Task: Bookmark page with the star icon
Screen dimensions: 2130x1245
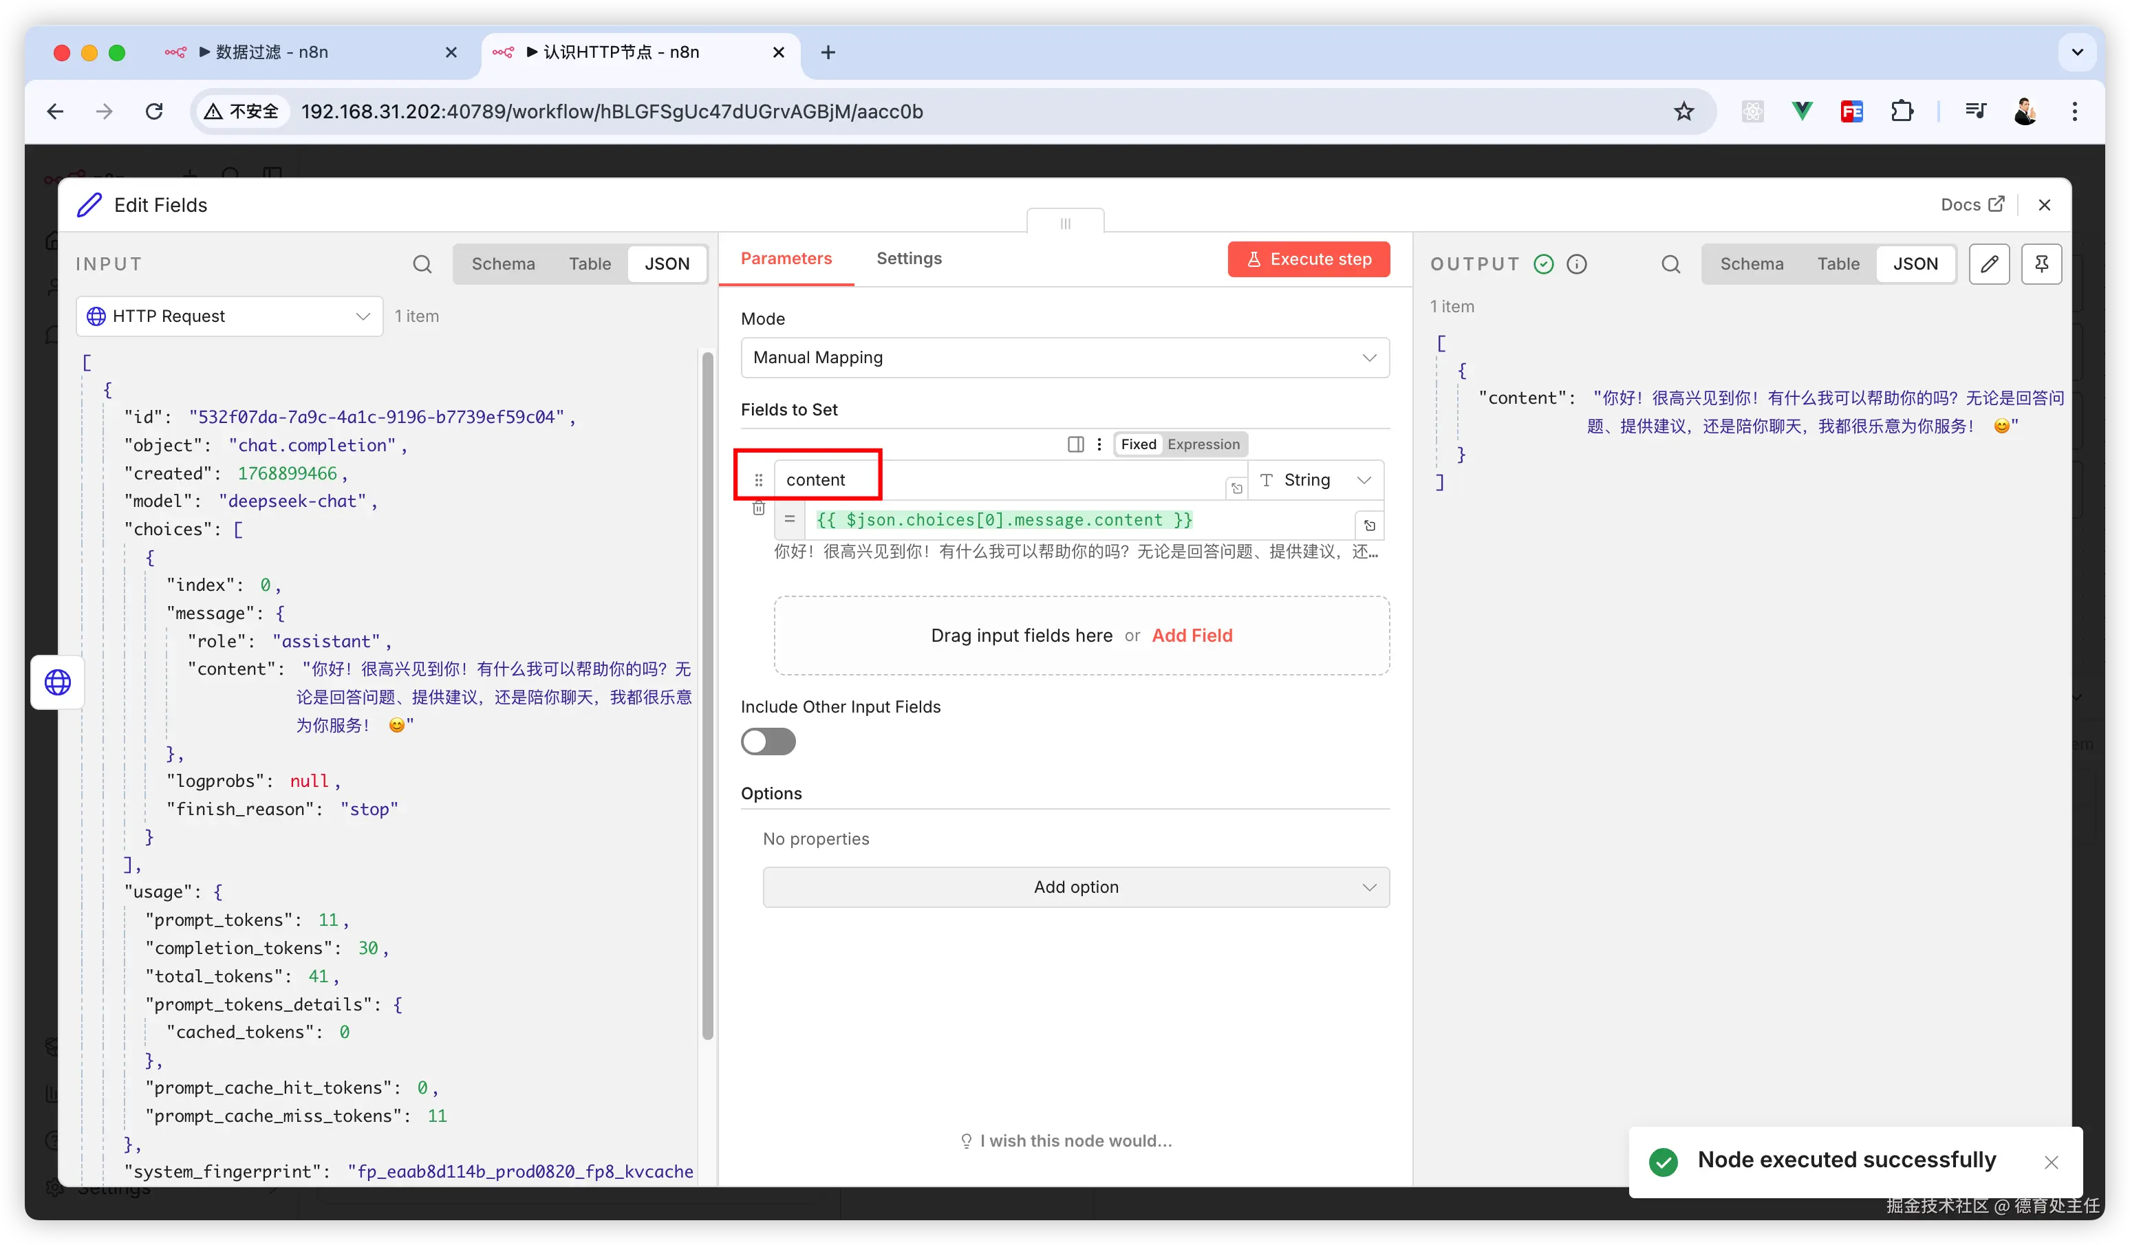Action: click(1683, 111)
